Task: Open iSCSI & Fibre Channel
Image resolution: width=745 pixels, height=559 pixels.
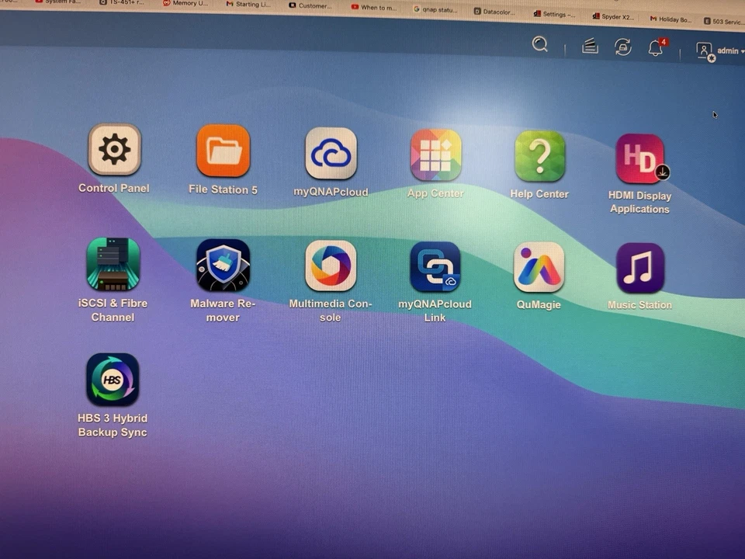Action: coord(113,264)
